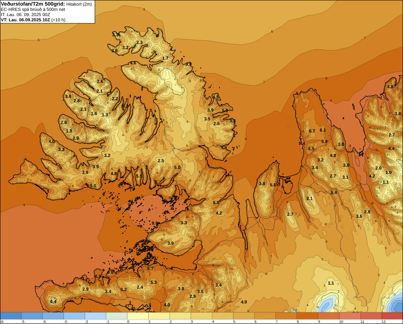Click the '(+10 h)' forecast offset text

click(x=58, y=20)
